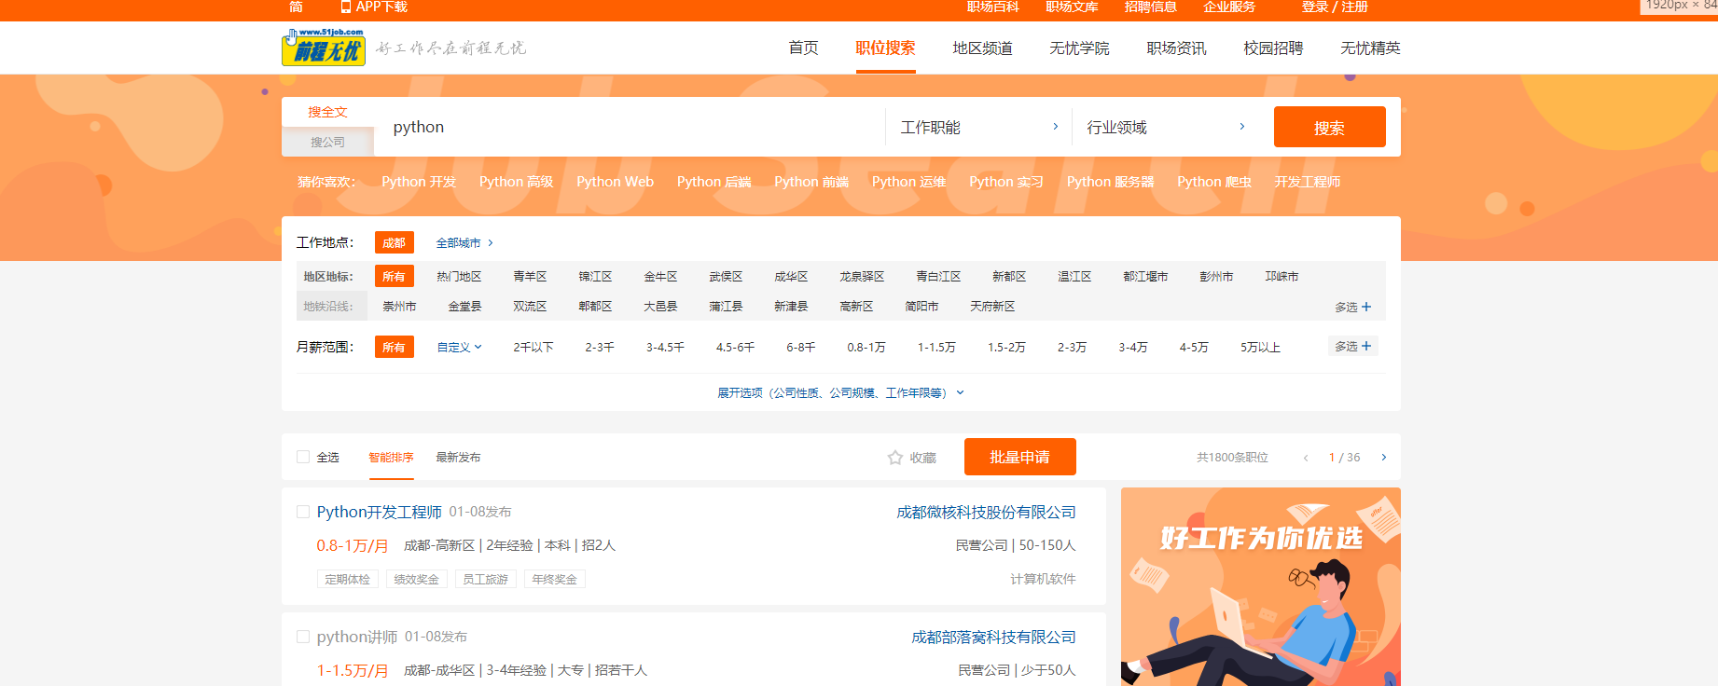Screen dimensions: 1718x686
Task: Click the Python Web suggestion
Action: tap(616, 182)
